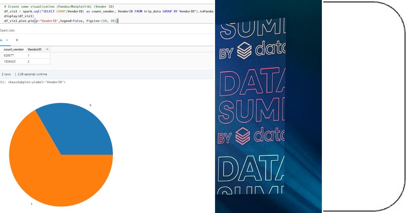Image resolution: width=407 pixels, height=213 pixels.
Task: Click the plus icon to add a visualization
Action: (x=17, y=40)
